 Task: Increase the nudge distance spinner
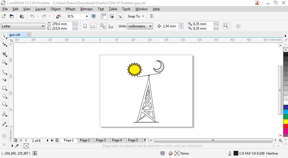click(181, 25)
